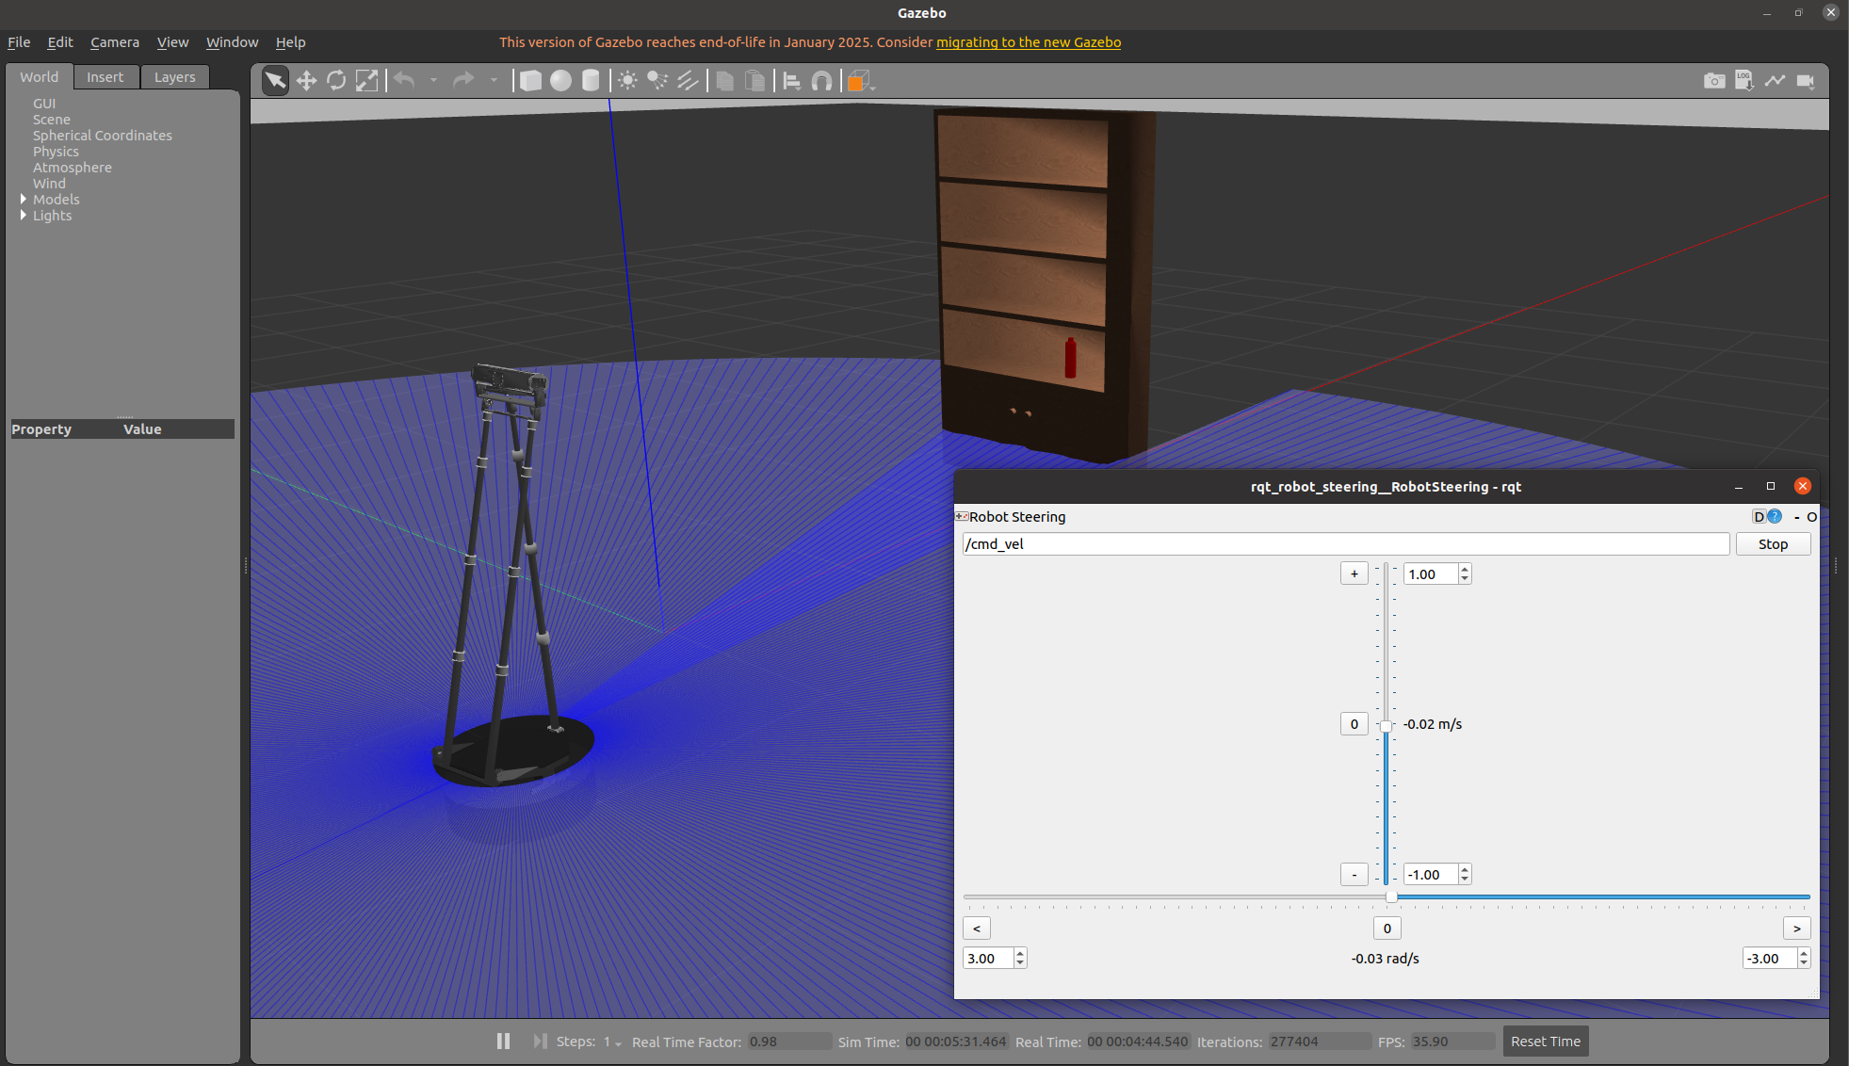Pause the simulation

(503, 1041)
